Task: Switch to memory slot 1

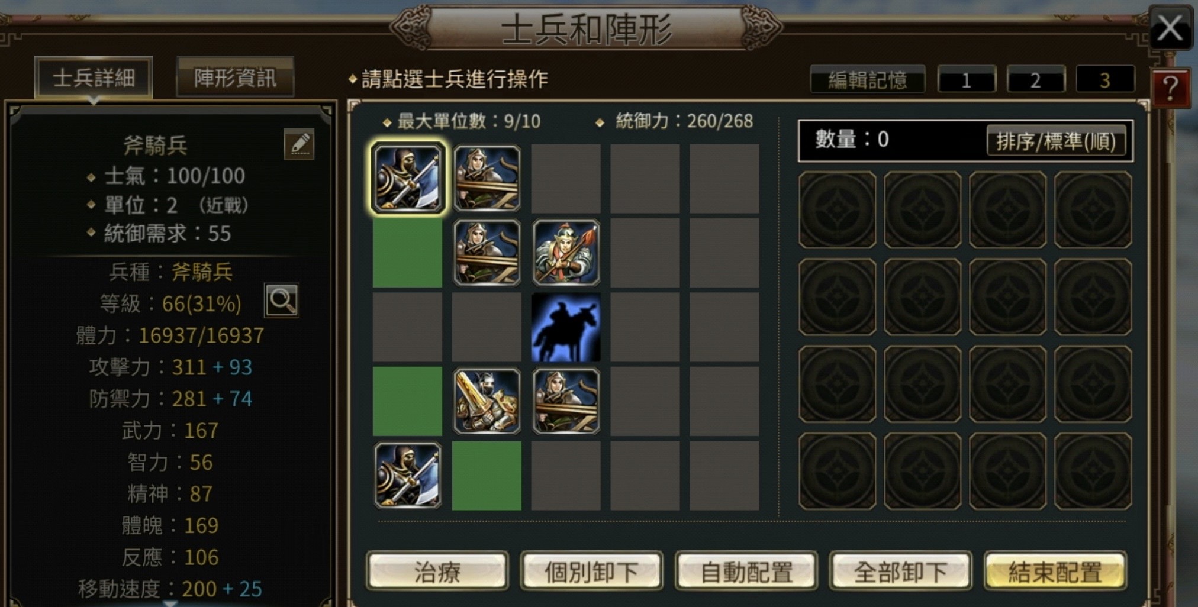Action: pyautogui.click(x=966, y=80)
